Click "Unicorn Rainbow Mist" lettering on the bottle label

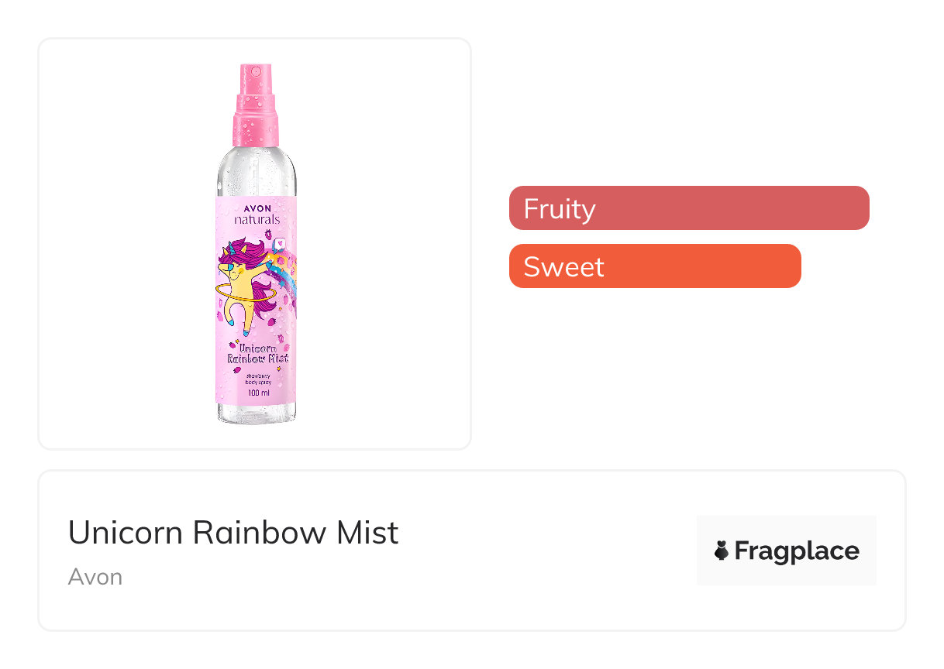coord(257,353)
